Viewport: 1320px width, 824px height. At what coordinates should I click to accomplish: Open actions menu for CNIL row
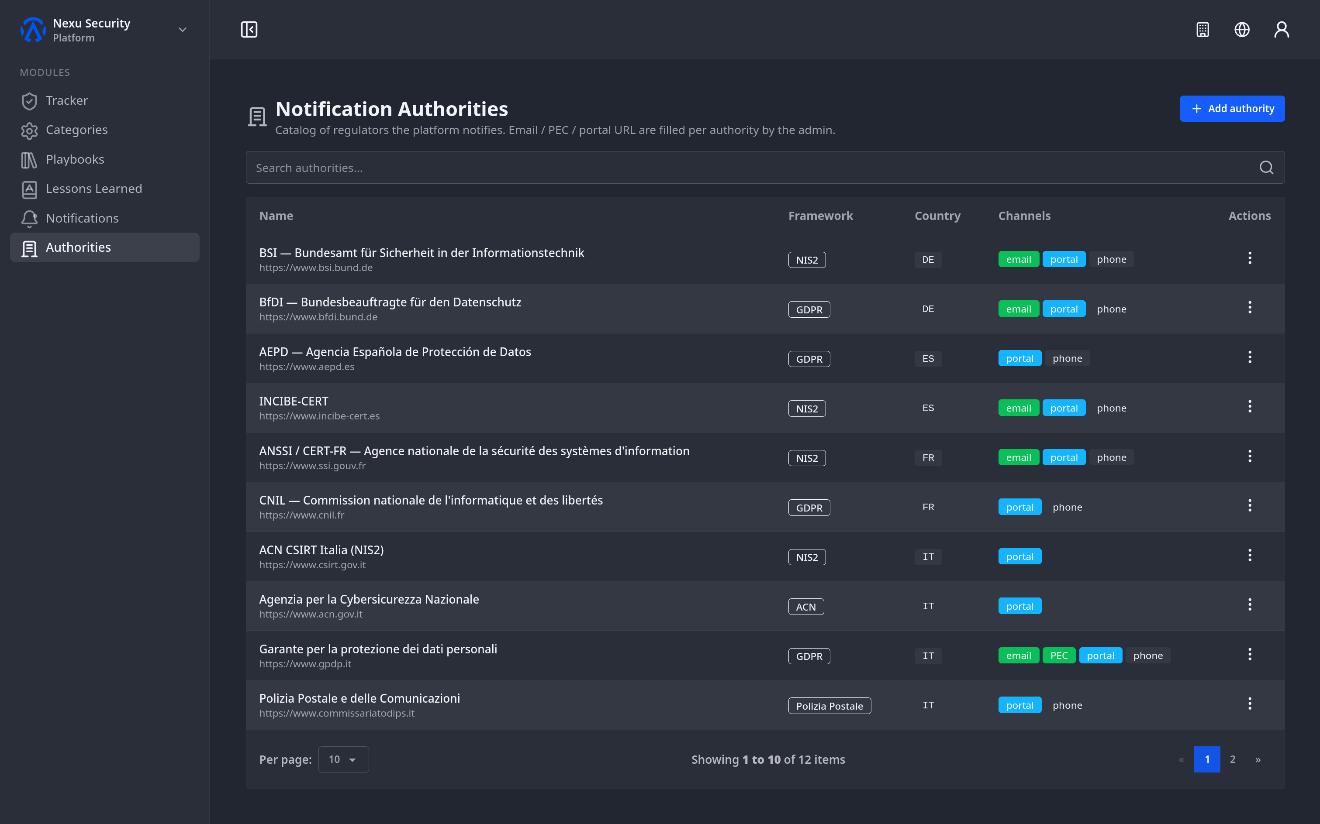pyautogui.click(x=1250, y=506)
